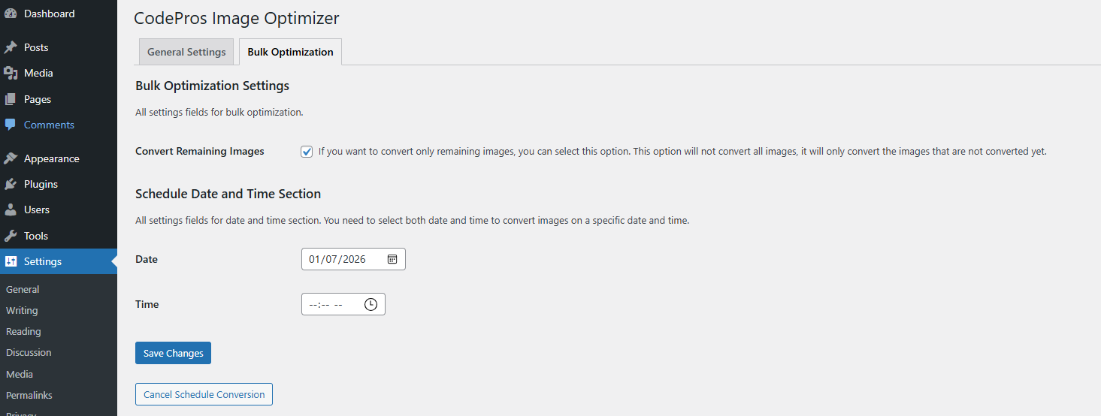
Task: Open Permalinks settings submenu link
Action: click(x=29, y=395)
